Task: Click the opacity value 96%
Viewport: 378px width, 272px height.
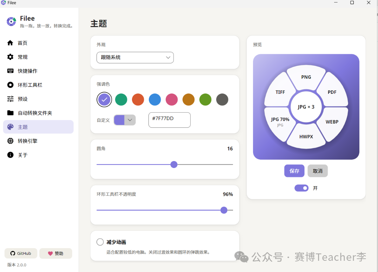Action: [228, 194]
